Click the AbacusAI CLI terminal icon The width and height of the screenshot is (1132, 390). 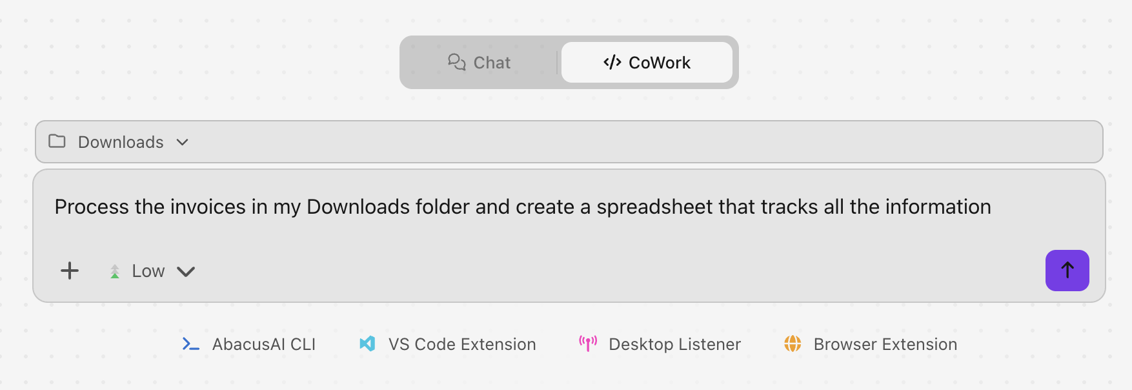pos(190,344)
